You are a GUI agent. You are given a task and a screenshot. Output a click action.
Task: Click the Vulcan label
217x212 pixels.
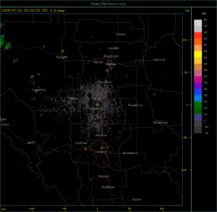(x=136, y=199)
